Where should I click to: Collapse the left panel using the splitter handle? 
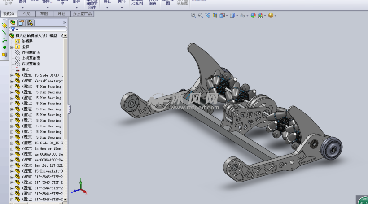coord(69,109)
